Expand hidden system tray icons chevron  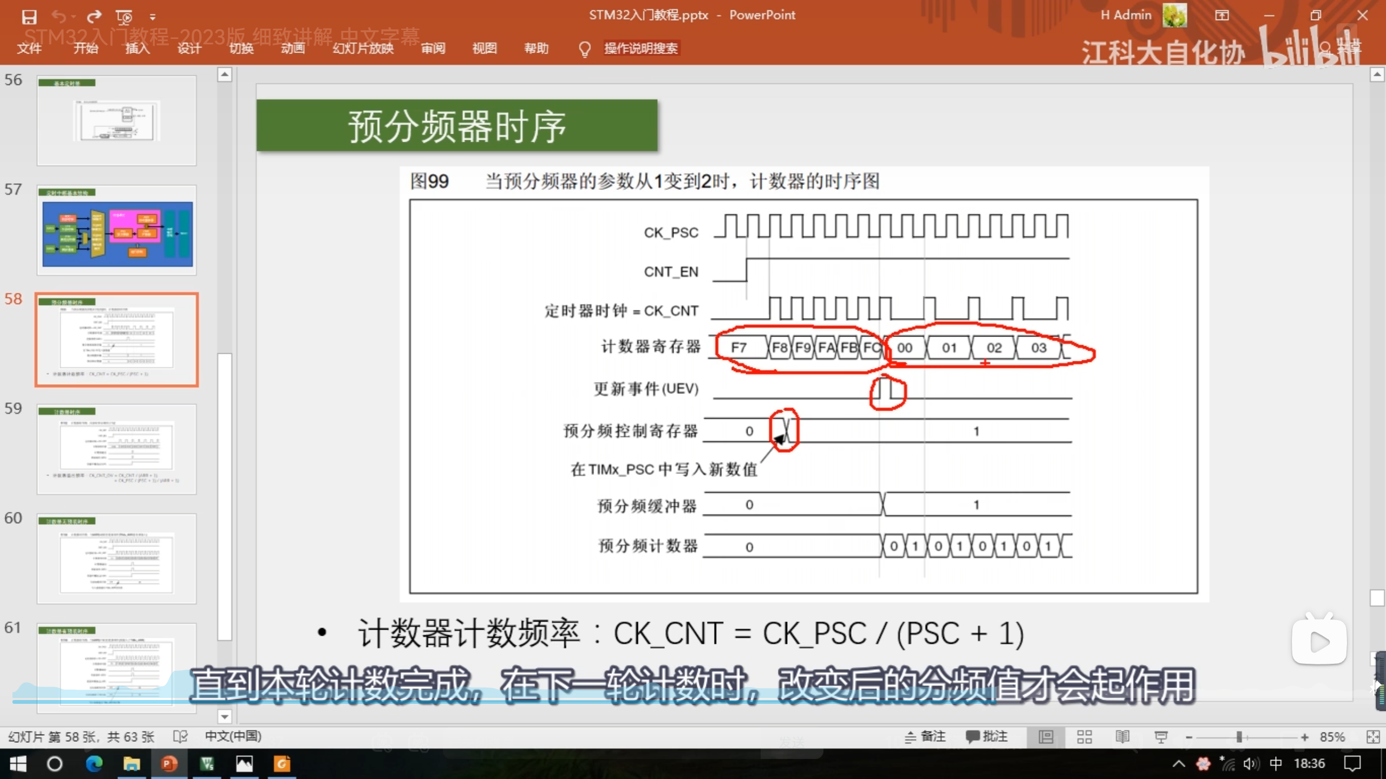tap(1179, 764)
